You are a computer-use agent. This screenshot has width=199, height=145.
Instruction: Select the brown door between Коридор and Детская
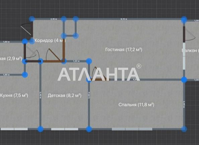coord(53,55)
